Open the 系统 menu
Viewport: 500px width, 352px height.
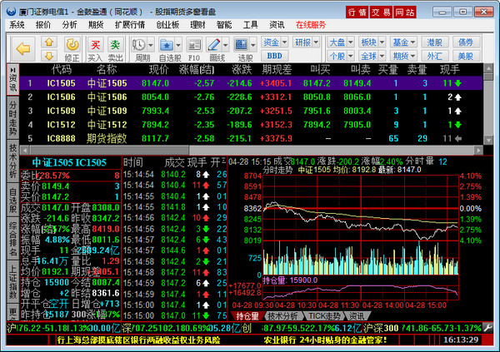pos(17,25)
